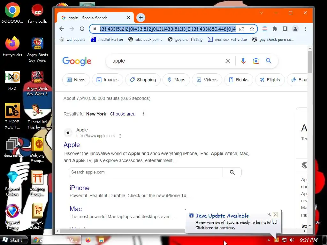327x245 pixels.
Task: Open the Books filter tab
Action: [239, 80]
